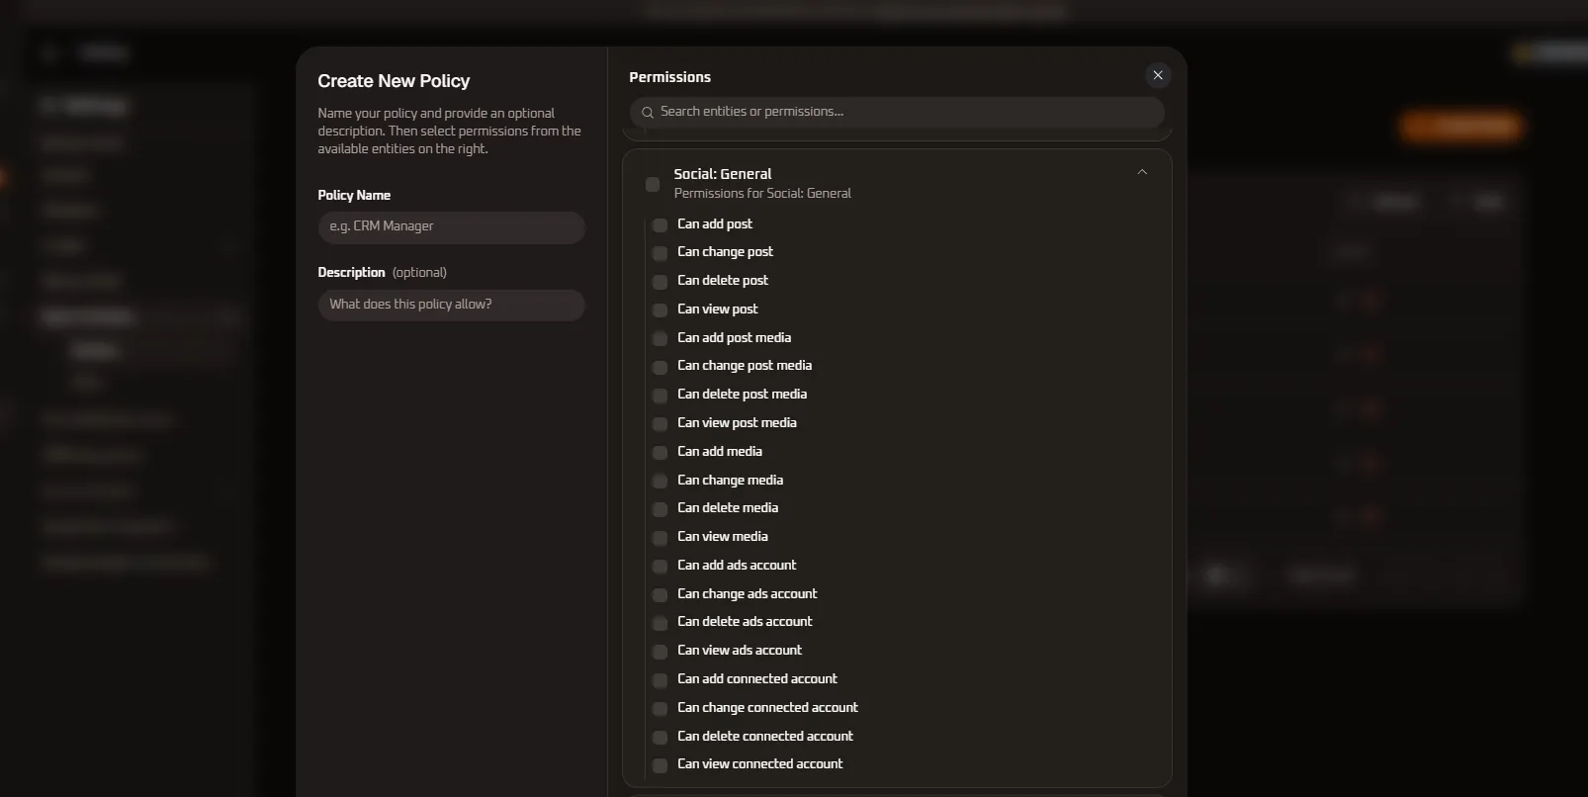Select Can view post media permission
The width and height of the screenshot is (1588, 797).
660,424
